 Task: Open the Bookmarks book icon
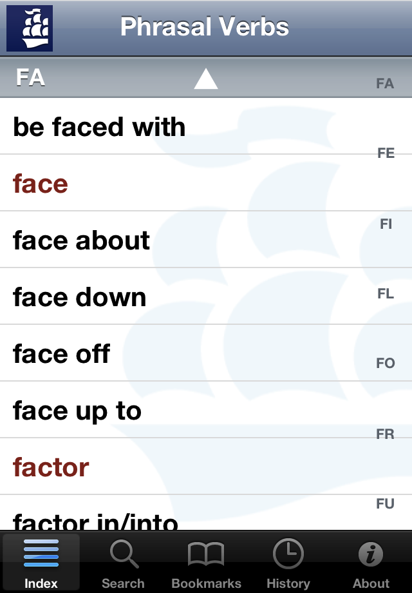pos(205,554)
